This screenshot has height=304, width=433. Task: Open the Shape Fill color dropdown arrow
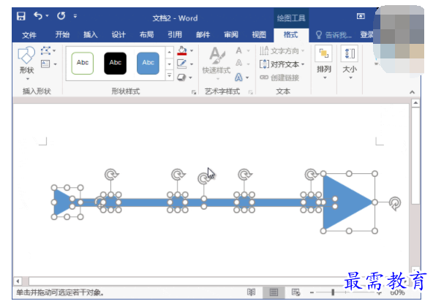point(192,50)
